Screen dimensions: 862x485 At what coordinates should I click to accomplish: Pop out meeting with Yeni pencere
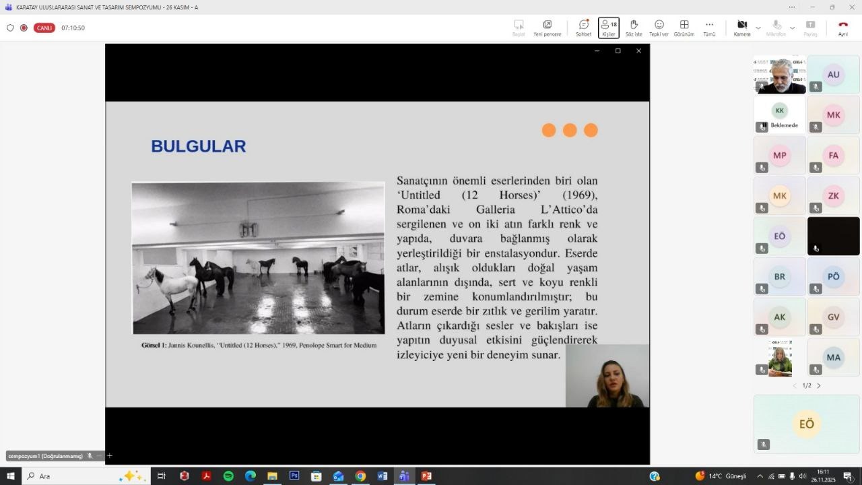[547, 28]
